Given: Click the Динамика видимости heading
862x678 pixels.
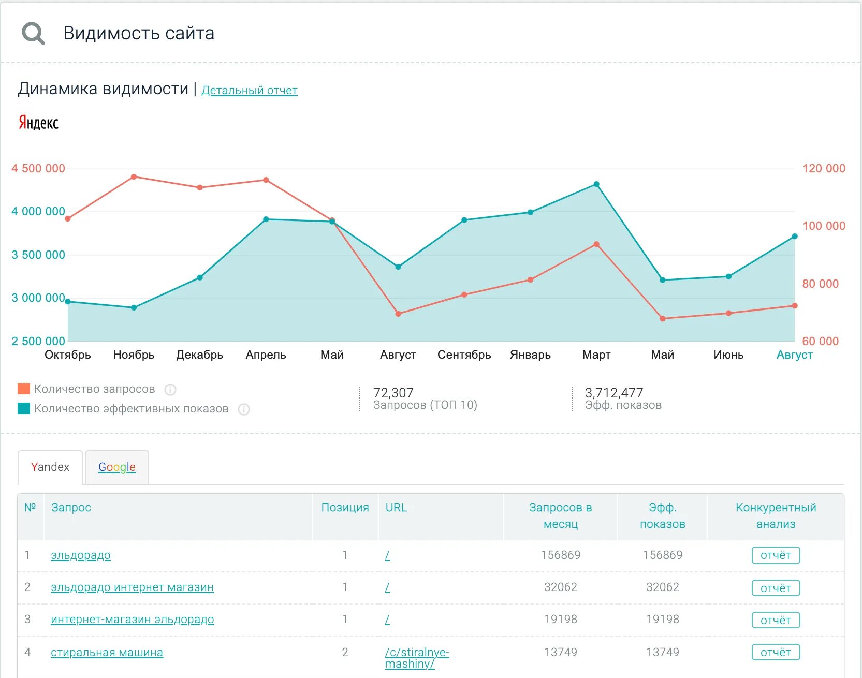Looking at the screenshot, I should [x=103, y=89].
